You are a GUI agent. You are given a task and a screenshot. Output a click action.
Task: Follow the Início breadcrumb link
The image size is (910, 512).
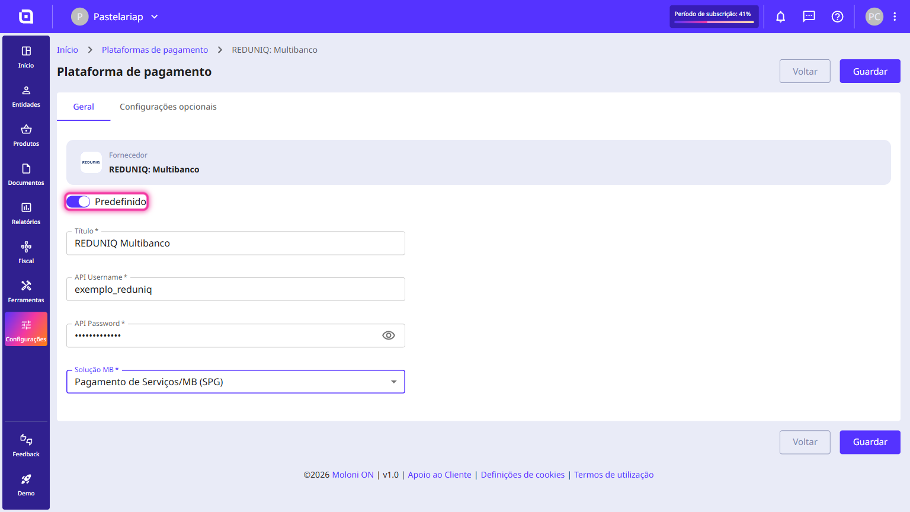pos(68,50)
